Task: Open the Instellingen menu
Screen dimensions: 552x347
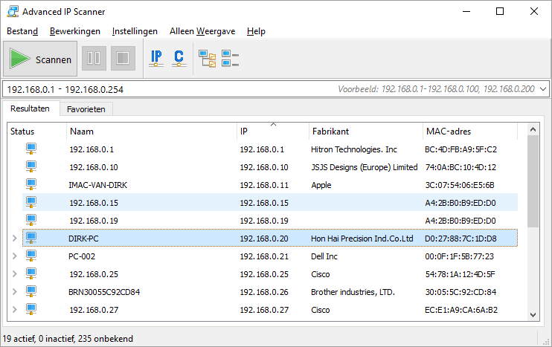Action: [x=135, y=31]
